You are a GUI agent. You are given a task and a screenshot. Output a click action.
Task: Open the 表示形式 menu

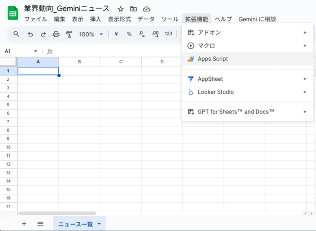click(x=119, y=19)
